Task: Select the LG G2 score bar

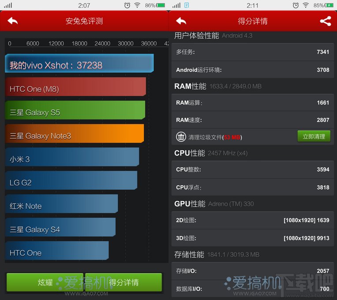Action: [x=71, y=180]
